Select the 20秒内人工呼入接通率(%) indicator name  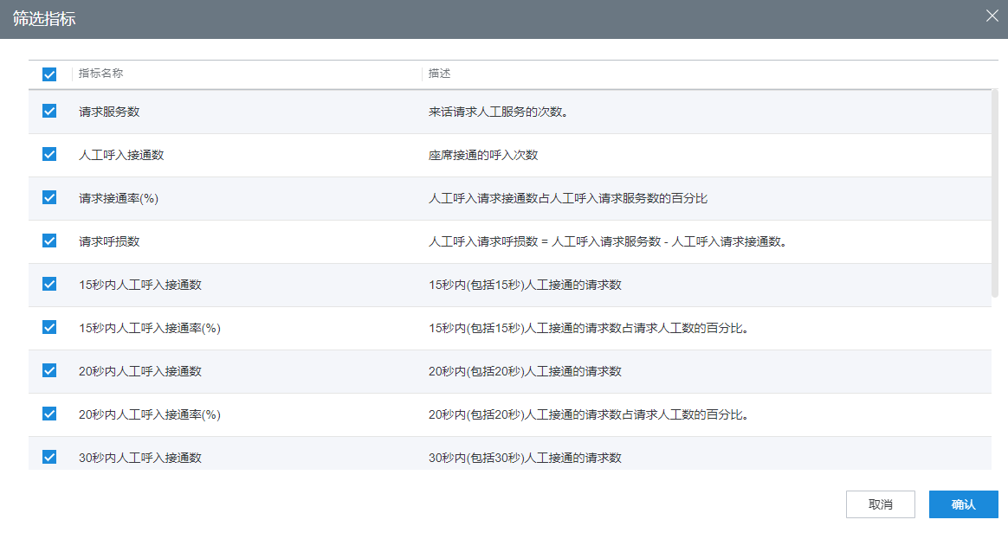pyautogui.click(x=150, y=415)
